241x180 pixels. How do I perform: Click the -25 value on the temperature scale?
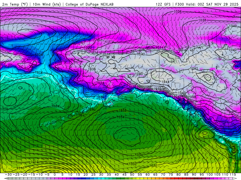pos(16,175)
